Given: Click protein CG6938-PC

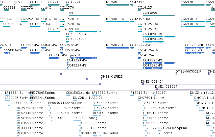Looking at the screenshot, I should (x=195, y=53).
